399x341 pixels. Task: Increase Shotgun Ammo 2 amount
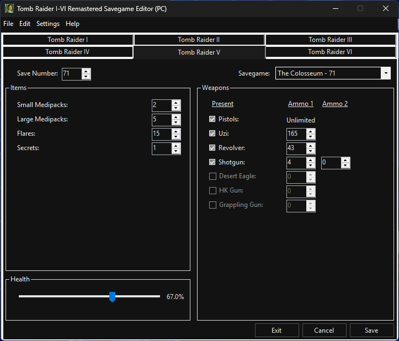(345, 161)
